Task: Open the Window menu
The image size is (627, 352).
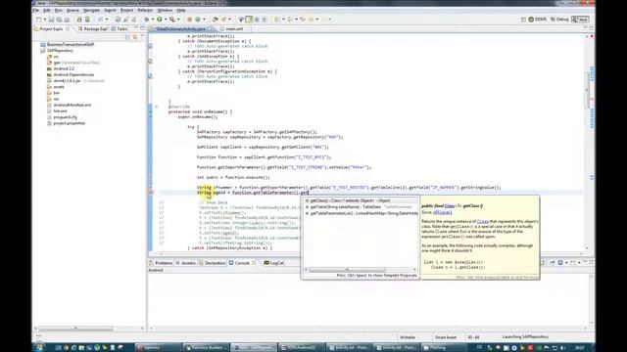Action: pos(165,10)
